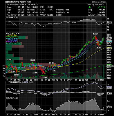The width and height of the screenshot is (114, 116).
Task: Click the Tuesday 5-Mar-2013 date
Action: point(96,5)
